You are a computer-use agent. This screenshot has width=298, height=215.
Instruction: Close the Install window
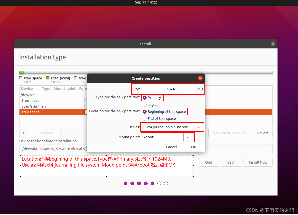coord(273,44)
